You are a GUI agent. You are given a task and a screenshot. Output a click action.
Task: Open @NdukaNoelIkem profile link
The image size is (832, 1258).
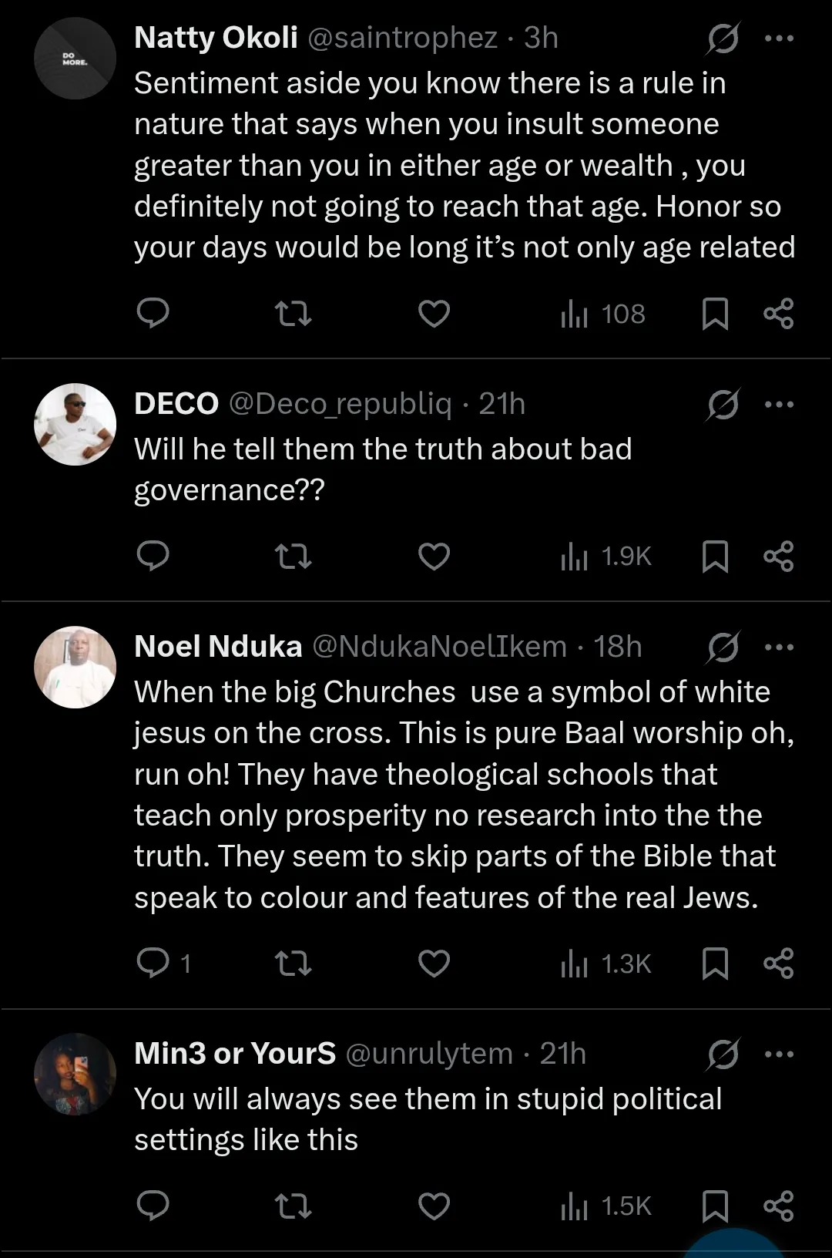click(439, 647)
